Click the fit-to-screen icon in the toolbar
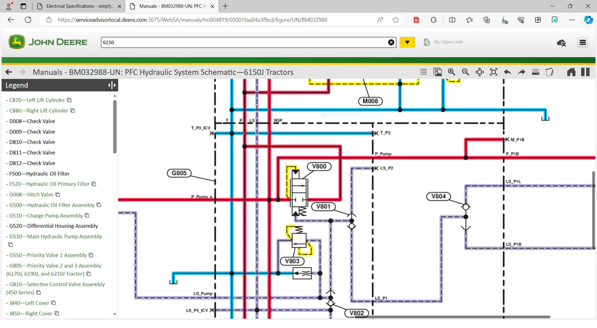597x328 pixels. point(494,72)
